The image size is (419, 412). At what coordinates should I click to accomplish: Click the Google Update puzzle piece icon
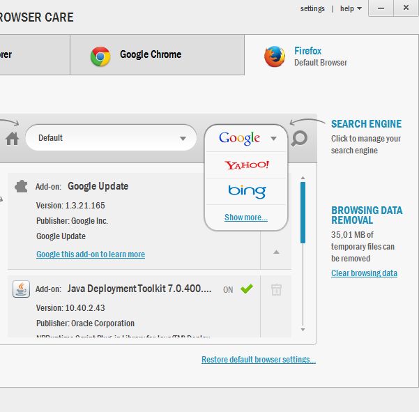click(x=21, y=186)
